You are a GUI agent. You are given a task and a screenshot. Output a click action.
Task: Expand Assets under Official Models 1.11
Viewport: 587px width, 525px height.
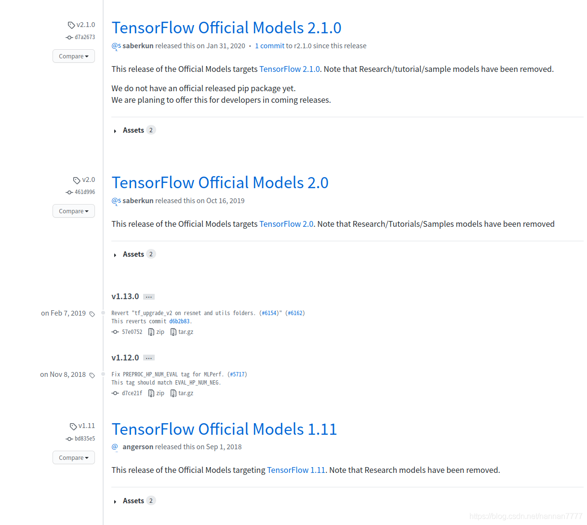tap(133, 501)
